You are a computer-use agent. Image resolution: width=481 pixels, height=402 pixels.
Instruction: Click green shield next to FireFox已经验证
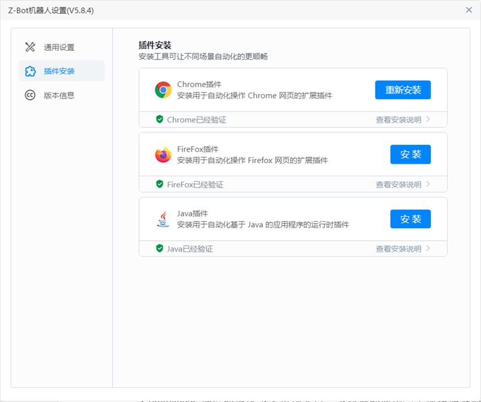click(x=159, y=184)
